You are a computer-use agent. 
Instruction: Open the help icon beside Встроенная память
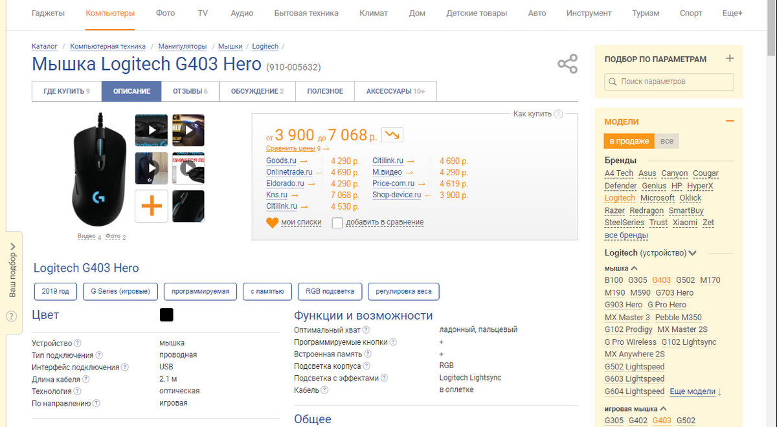(368, 354)
